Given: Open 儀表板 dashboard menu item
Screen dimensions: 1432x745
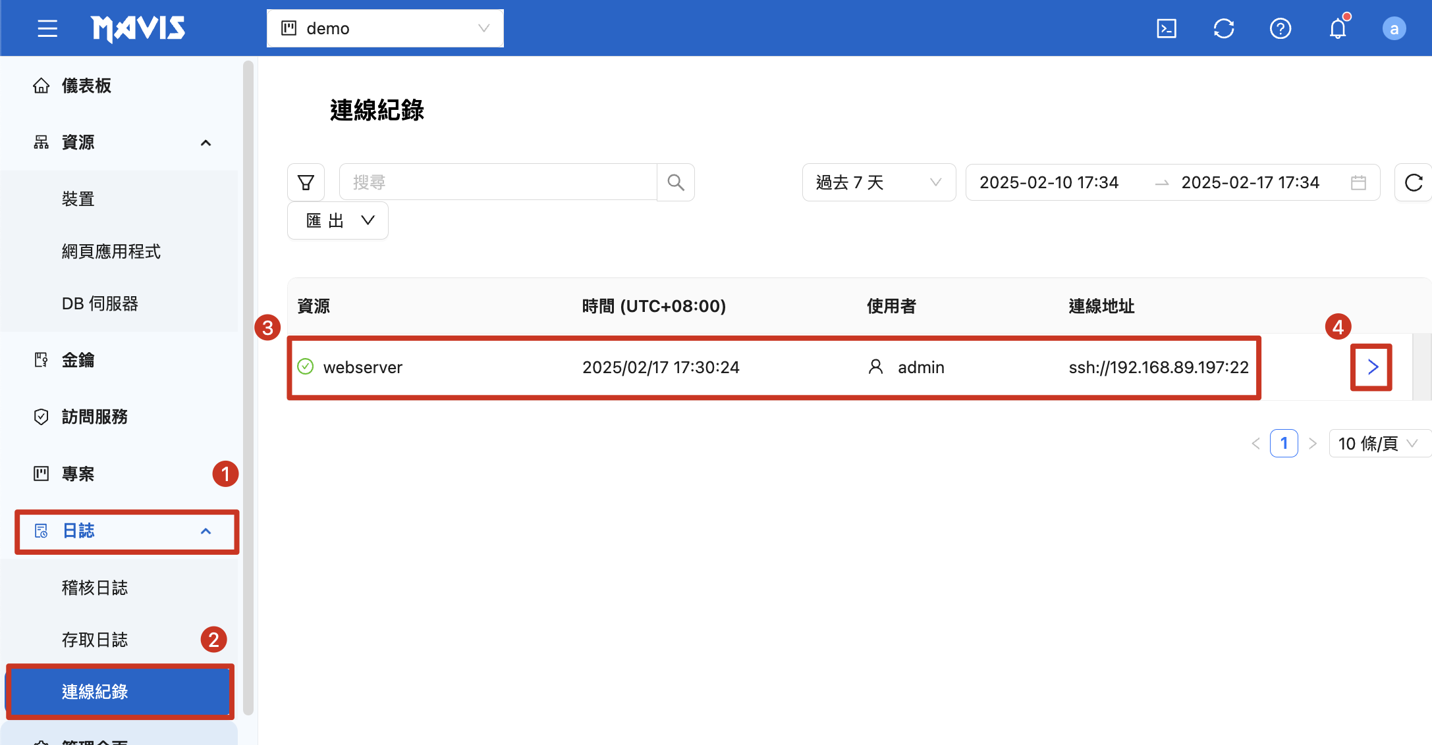Looking at the screenshot, I should click(86, 86).
